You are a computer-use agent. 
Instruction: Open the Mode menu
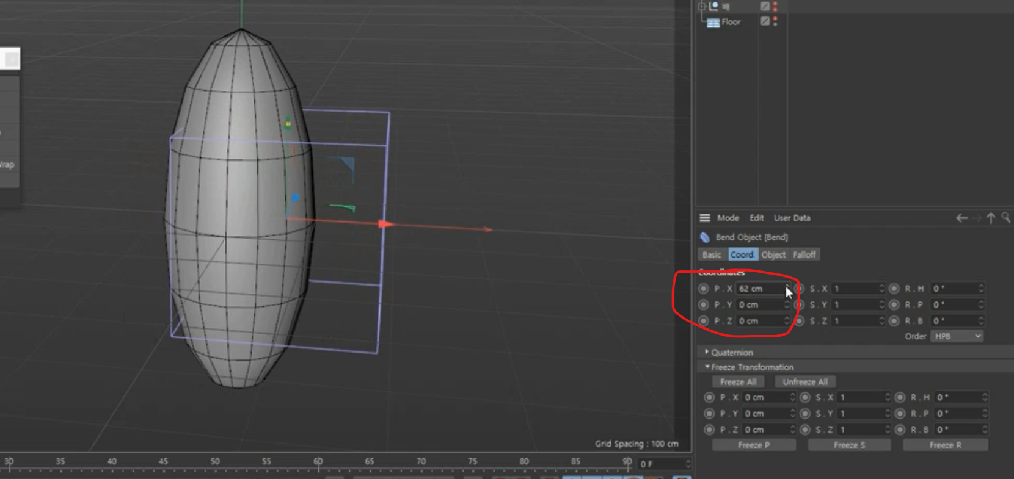pyautogui.click(x=728, y=218)
